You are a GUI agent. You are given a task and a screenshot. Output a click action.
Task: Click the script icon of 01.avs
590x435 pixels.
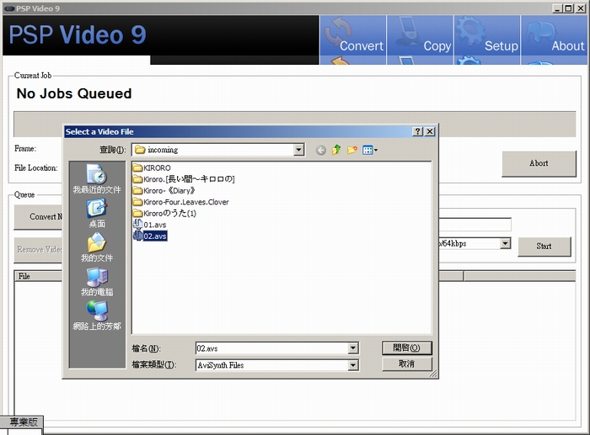(137, 225)
